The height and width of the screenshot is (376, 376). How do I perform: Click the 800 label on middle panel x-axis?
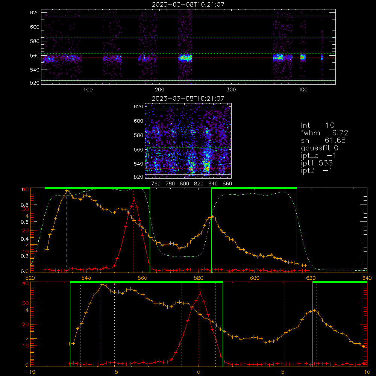coord(184,184)
